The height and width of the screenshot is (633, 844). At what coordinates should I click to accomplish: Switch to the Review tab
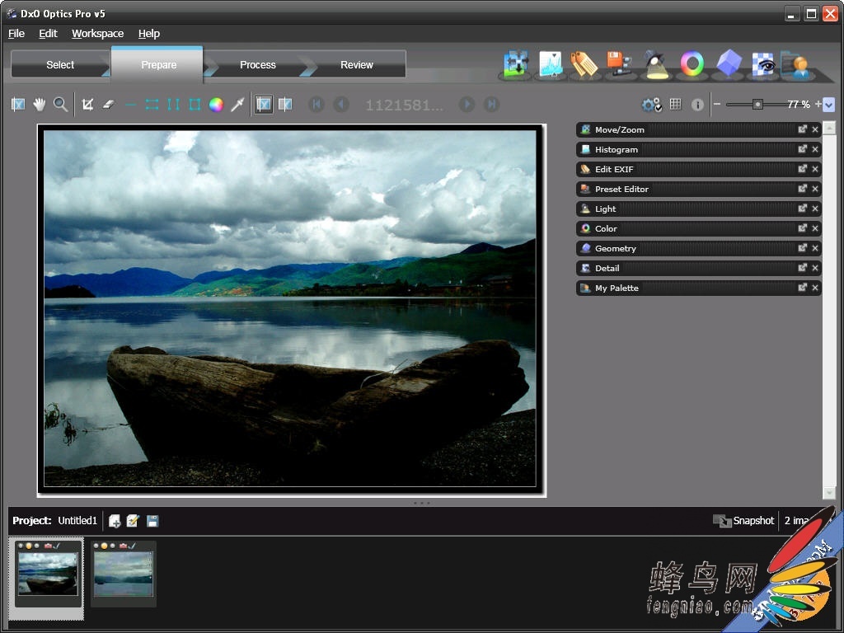(x=357, y=64)
